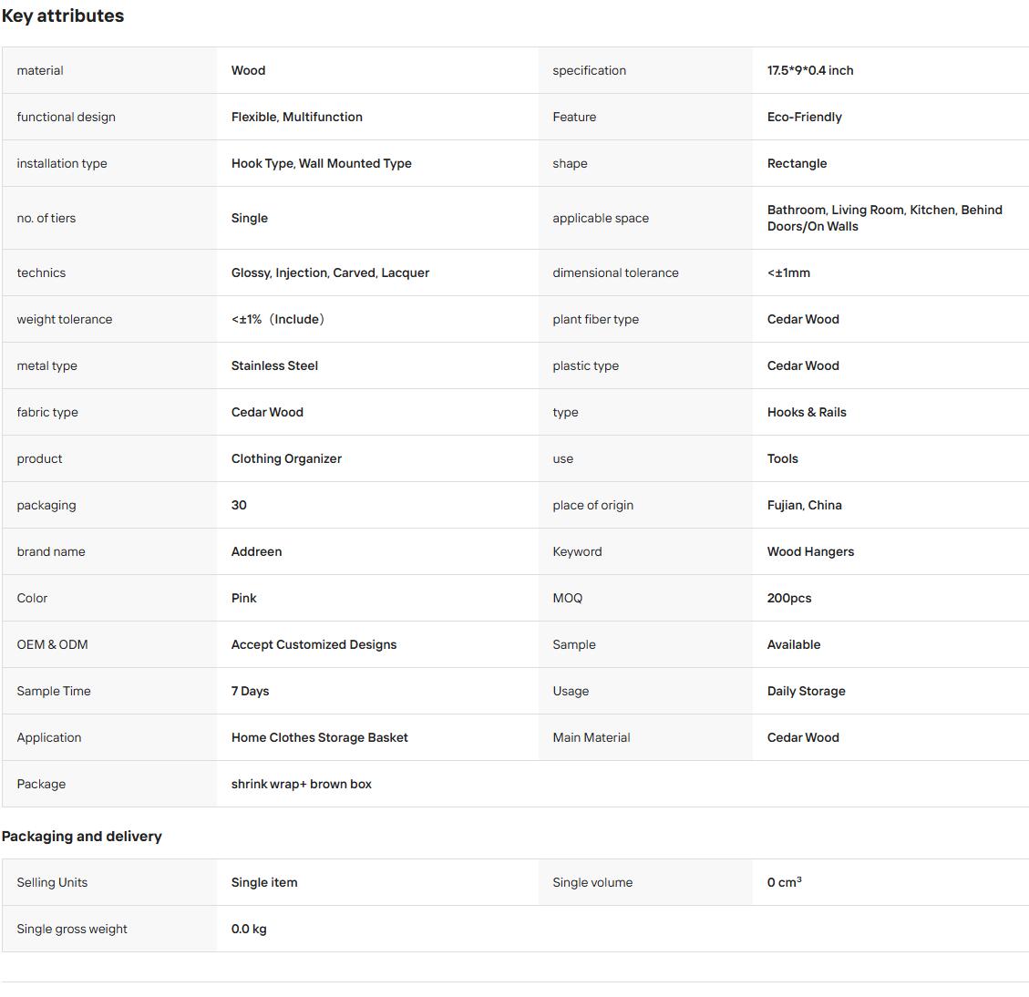Click Accept Customized Designs text
The height and width of the screenshot is (997, 1029).
click(314, 644)
